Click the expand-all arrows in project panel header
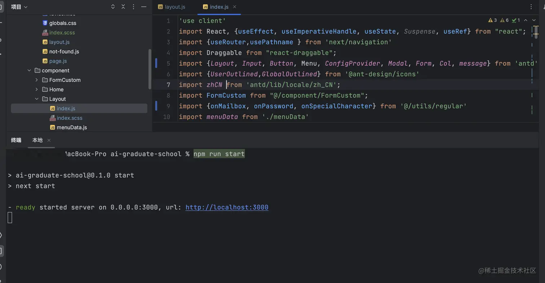Viewport: 545px width, 283px height. click(113, 7)
